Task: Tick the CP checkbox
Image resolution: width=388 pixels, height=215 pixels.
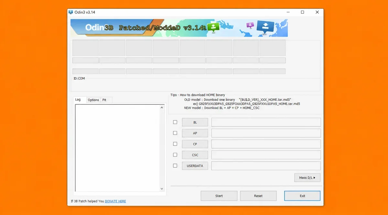Action: click(175, 144)
